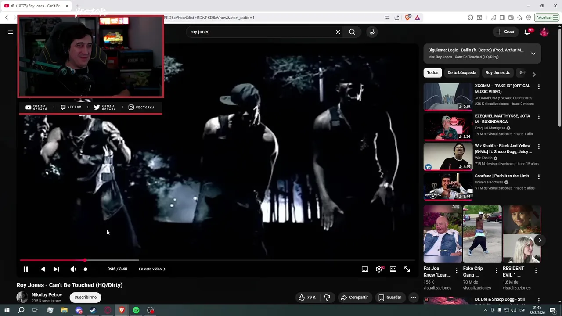This screenshot has height=316, width=562.
Task: Pause the video
Action: [x=25, y=269]
